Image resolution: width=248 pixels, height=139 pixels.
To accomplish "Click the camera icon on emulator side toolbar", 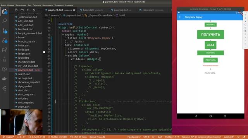I will click(x=245, y=31).
